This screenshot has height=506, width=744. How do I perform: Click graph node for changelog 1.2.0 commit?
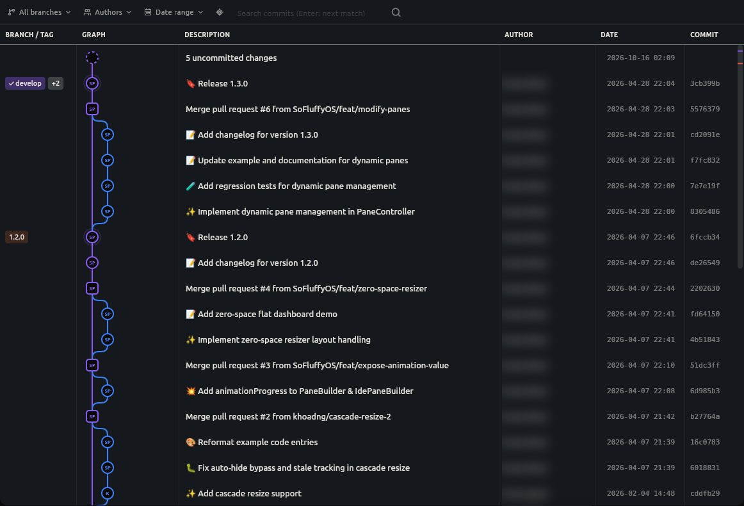tap(92, 263)
